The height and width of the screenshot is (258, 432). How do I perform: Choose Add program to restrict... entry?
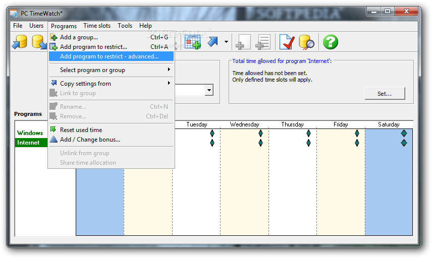point(112,47)
